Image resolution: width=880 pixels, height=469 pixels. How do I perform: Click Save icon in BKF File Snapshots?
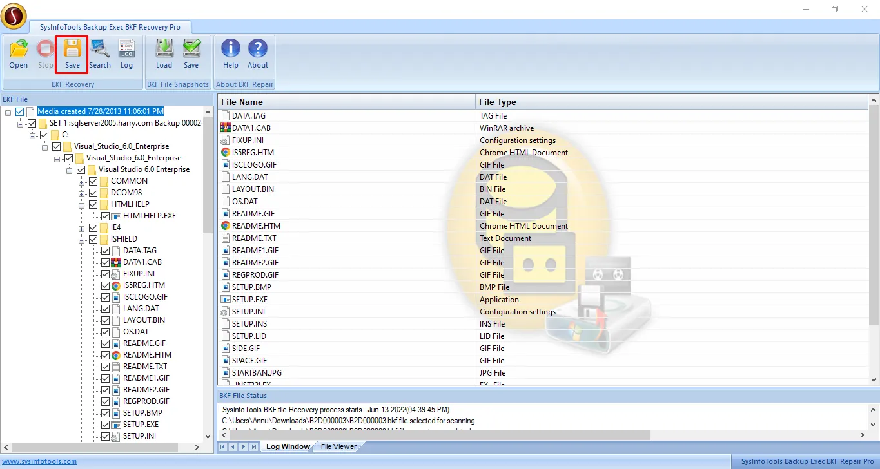tap(191, 49)
